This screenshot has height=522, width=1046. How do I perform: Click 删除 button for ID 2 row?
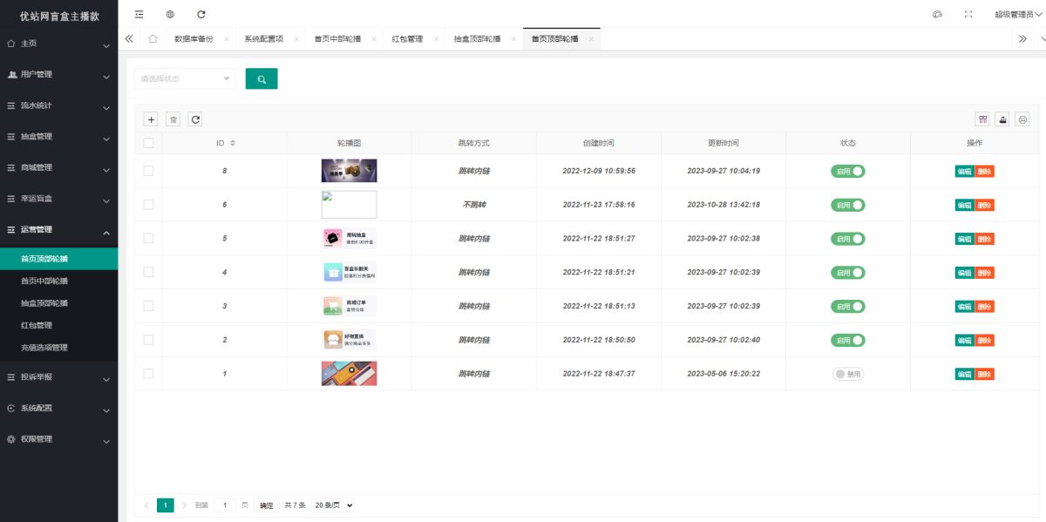984,340
